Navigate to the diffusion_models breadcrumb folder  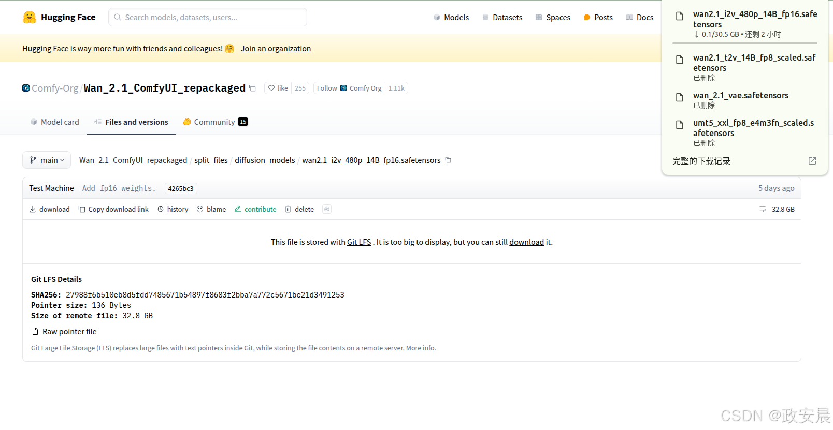[x=265, y=160]
